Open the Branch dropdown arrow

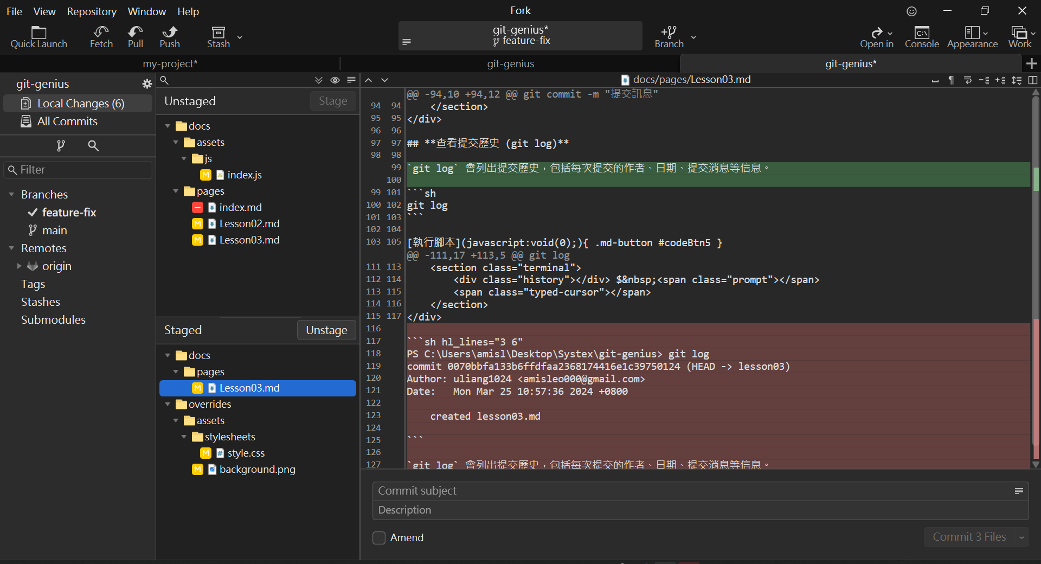[x=693, y=37]
